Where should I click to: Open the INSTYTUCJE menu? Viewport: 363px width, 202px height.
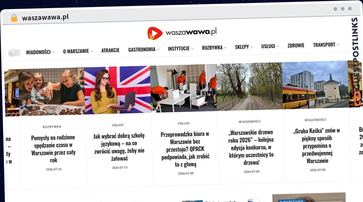pos(179,48)
